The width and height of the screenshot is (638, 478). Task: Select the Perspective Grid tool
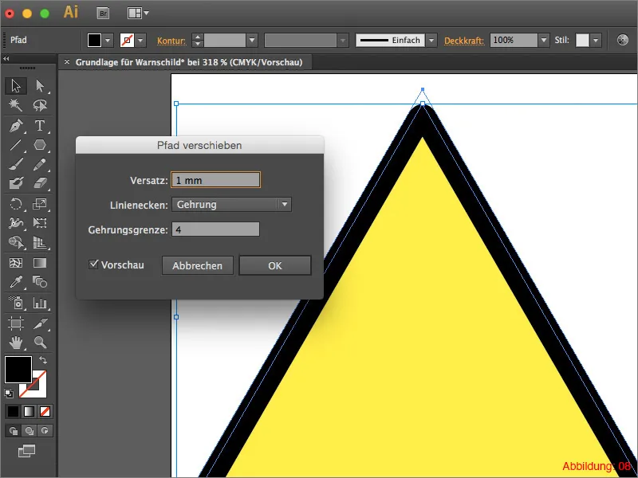coord(39,242)
